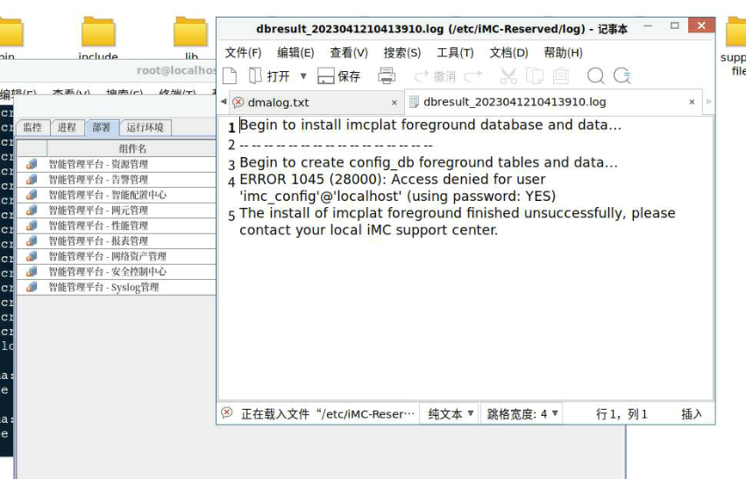746x479 pixels.
Task: Switch to the dmalog.txt tab
Action: point(315,103)
